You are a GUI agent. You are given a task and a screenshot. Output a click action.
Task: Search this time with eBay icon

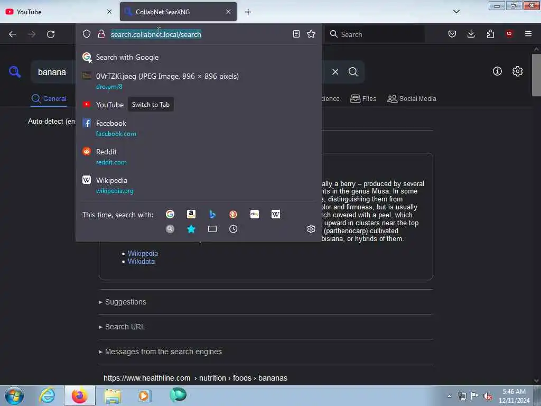click(x=255, y=215)
